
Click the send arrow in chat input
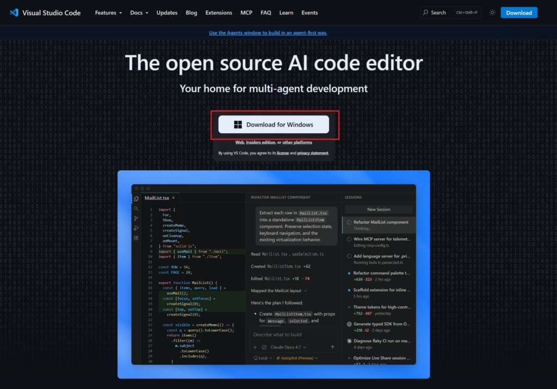332,347
